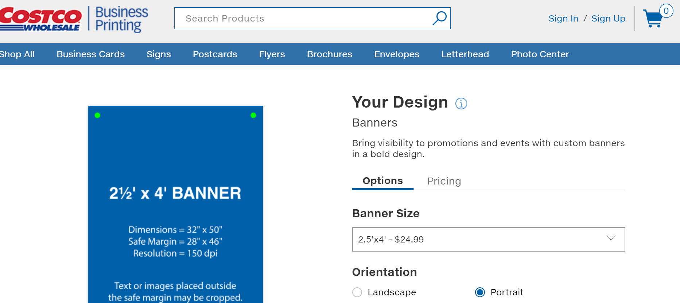Click the Business Printing logo text
Screen dimensions: 680x303
(x=121, y=19)
